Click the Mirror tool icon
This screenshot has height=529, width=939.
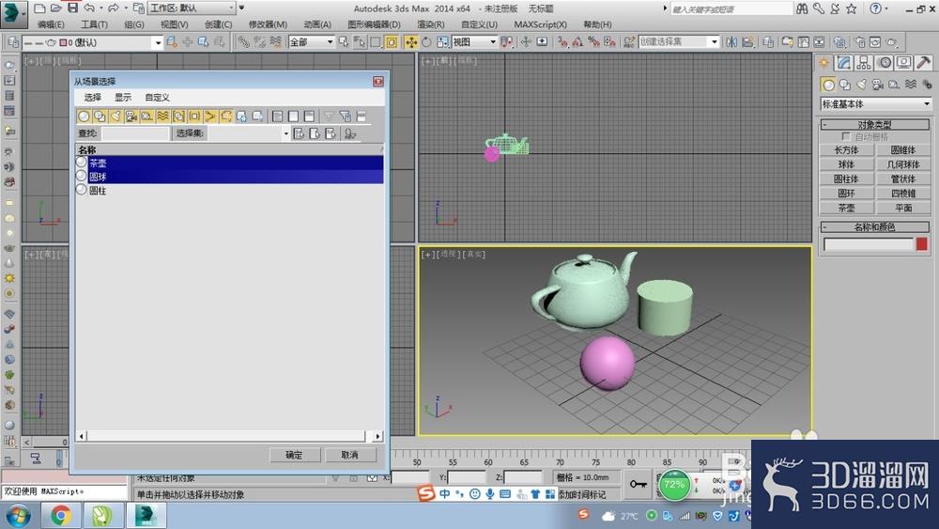(x=731, y=42)
